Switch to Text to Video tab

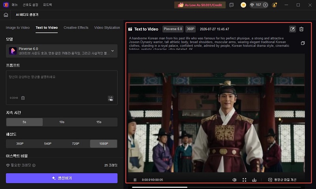[x=47, y=28]
